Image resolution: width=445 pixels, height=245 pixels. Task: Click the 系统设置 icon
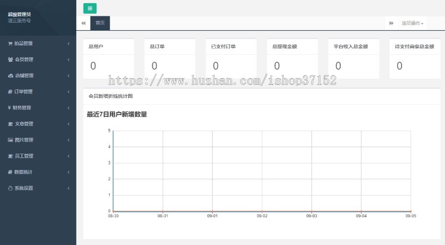pyautogui.click(x=10, y=188)
